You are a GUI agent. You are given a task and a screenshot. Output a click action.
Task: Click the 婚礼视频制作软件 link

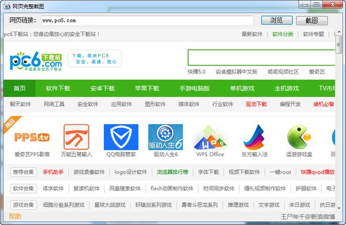265,189
